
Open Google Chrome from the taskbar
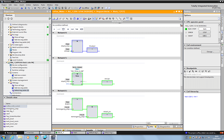click(x=37, y=137)
